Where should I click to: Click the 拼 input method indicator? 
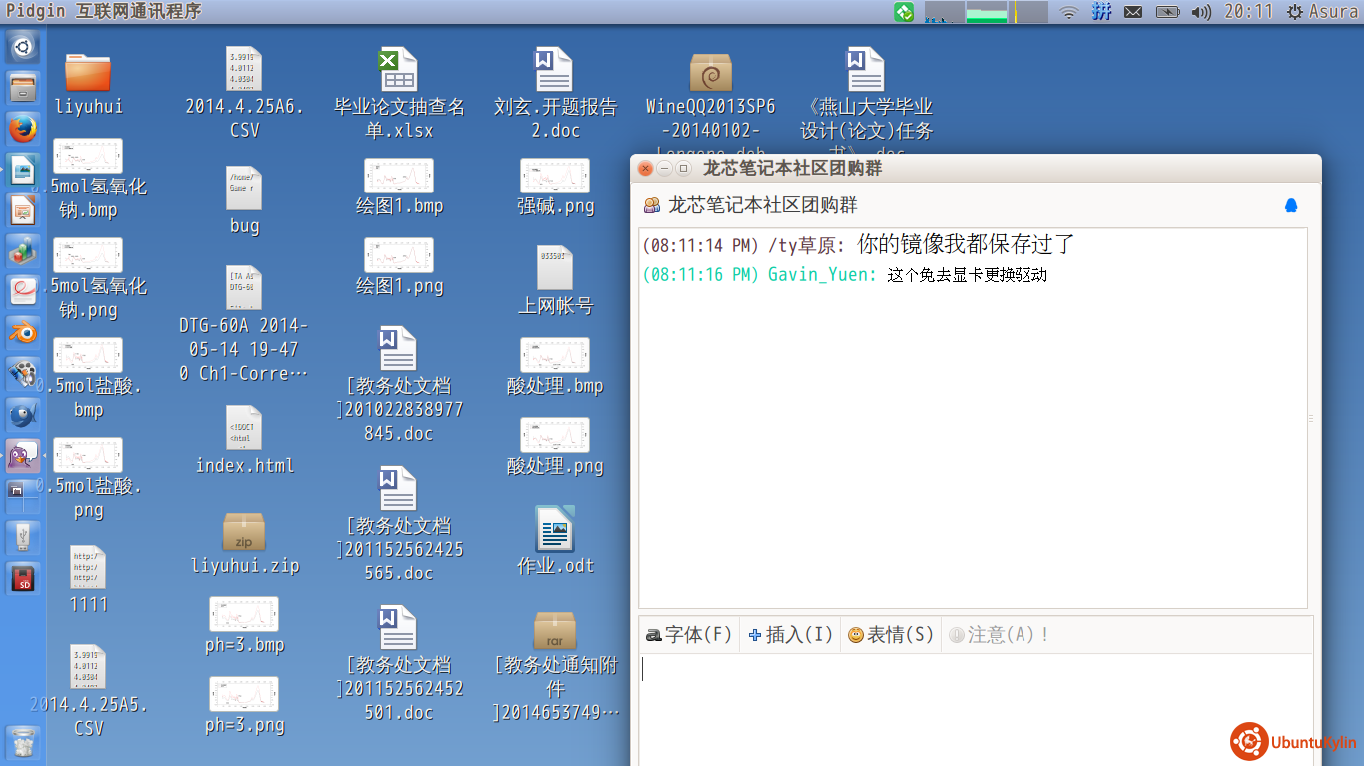[1101, 12]
